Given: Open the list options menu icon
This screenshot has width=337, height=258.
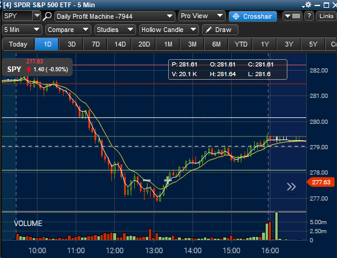Looking at the screenshot, I should click(292, 16).
